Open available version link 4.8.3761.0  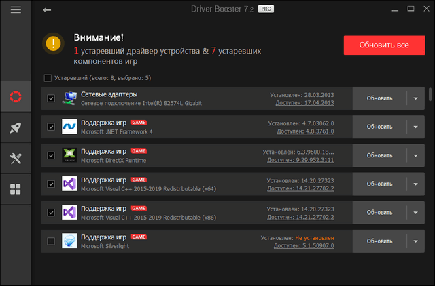tap(305, 131)
